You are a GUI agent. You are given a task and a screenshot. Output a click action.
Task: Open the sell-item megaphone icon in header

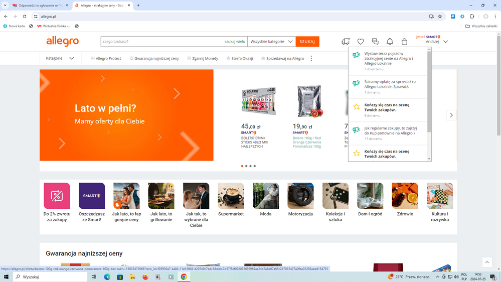[x=346, y=42]
